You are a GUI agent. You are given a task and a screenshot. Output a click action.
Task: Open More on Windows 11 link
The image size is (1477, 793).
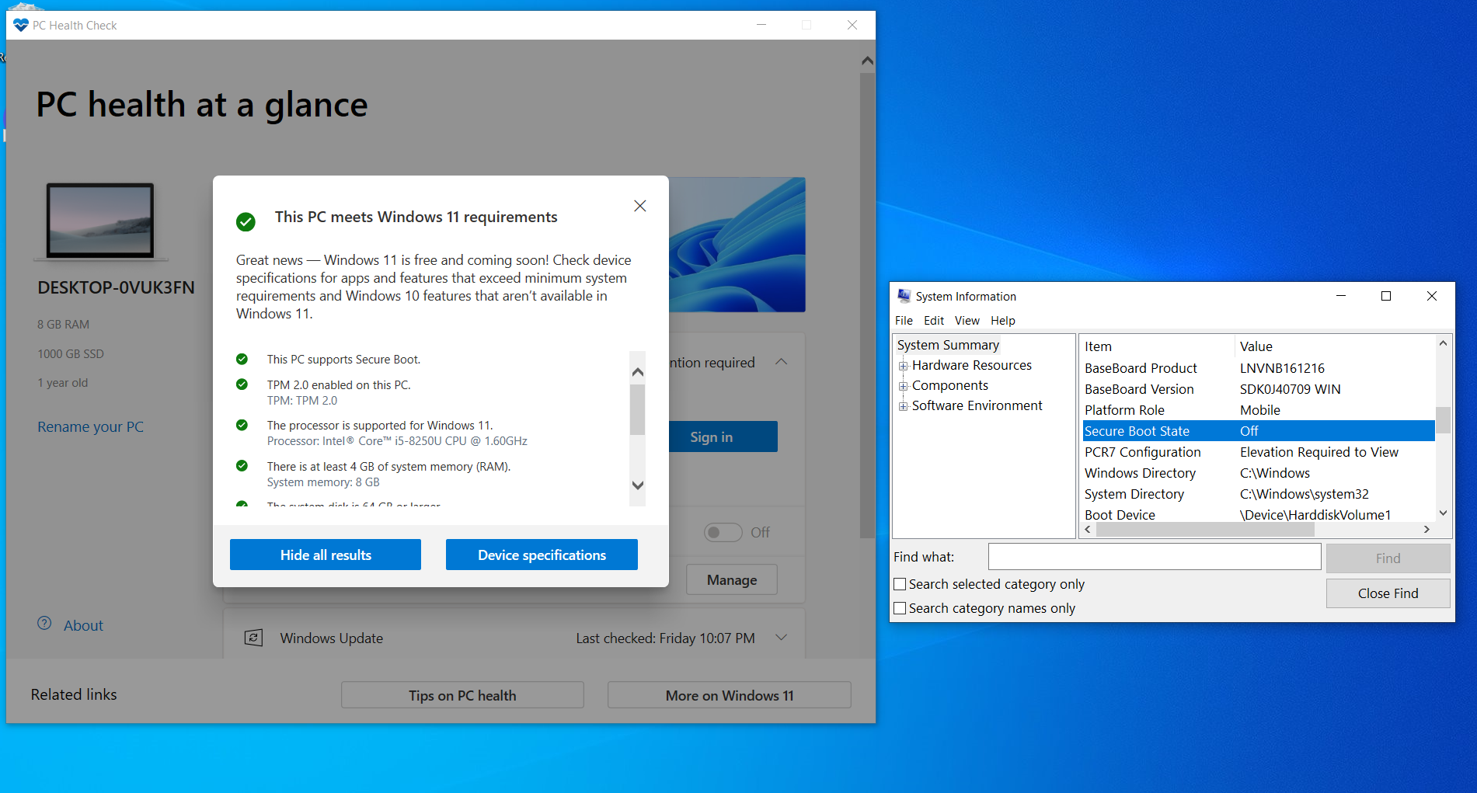[x=730, y=695]
